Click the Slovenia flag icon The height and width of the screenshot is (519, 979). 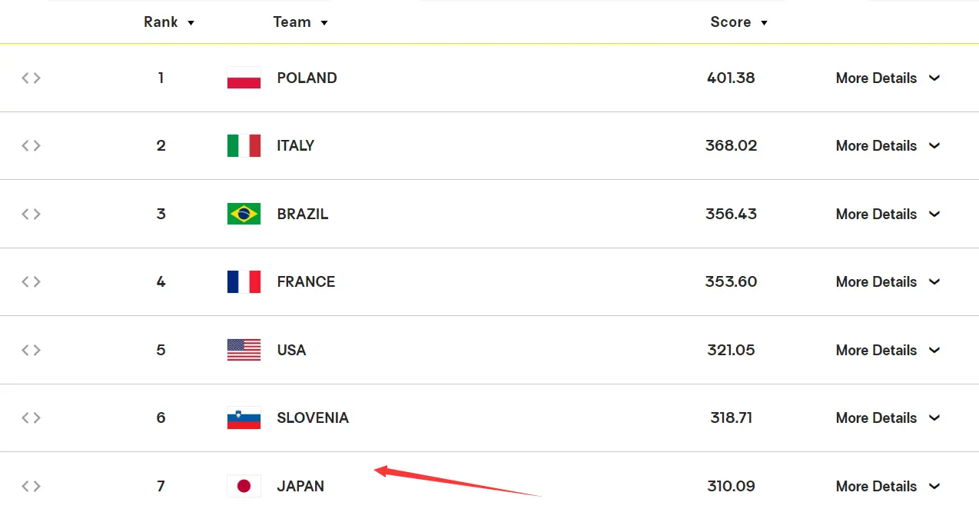(244, 418)
